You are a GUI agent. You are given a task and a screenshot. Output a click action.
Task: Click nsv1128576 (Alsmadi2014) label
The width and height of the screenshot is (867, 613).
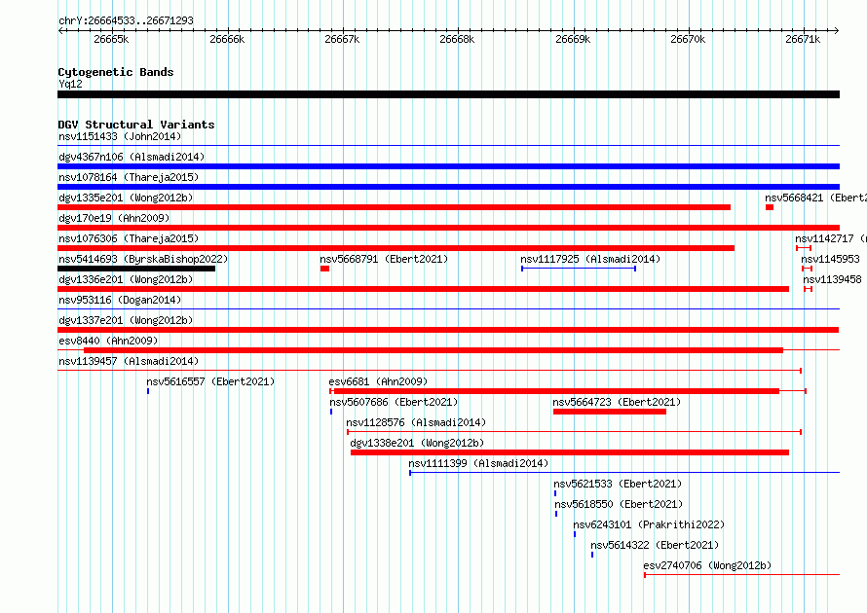click(x=416, y=422)
